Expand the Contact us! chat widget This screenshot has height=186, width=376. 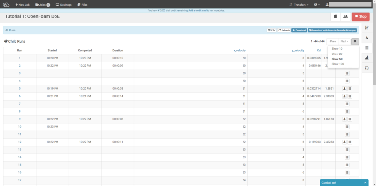point(344,183)
